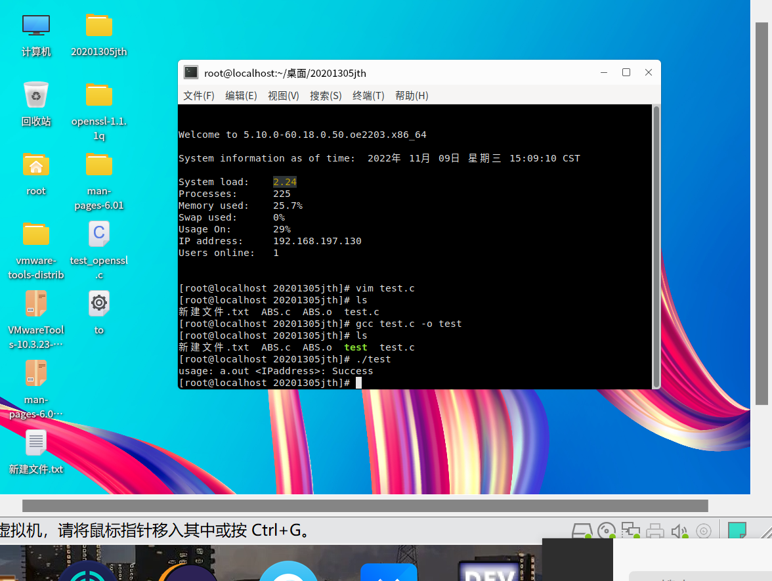Viewport: 772px width, 581px height.
Task: Click the highlighted system load value 2.24
Action: (x=285, y=182)
